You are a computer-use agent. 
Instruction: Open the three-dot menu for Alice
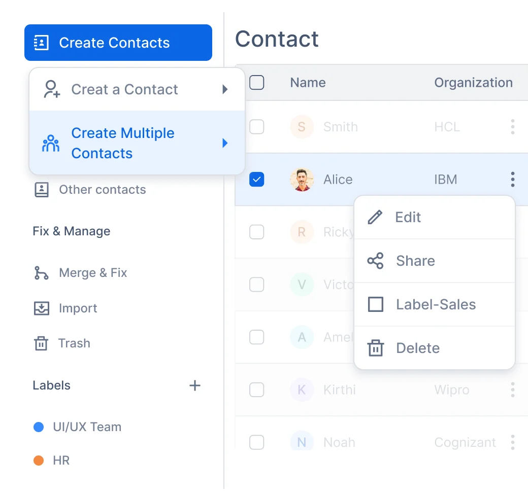point(513,179)
